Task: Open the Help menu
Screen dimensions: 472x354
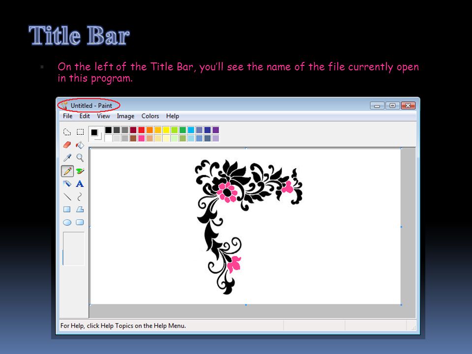Action: point(173,116)
